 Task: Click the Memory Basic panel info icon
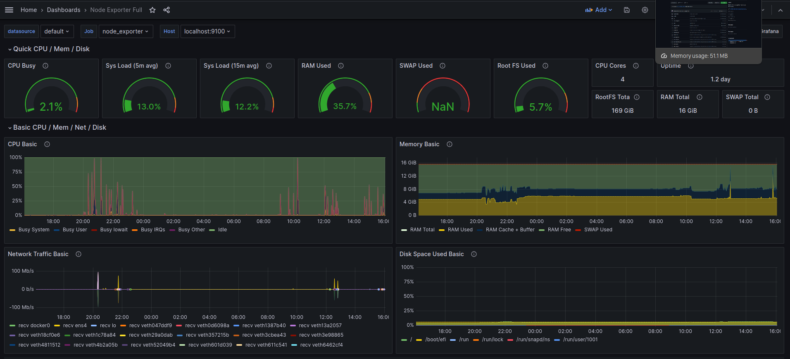pyautogui.click(x=450, y=144)
